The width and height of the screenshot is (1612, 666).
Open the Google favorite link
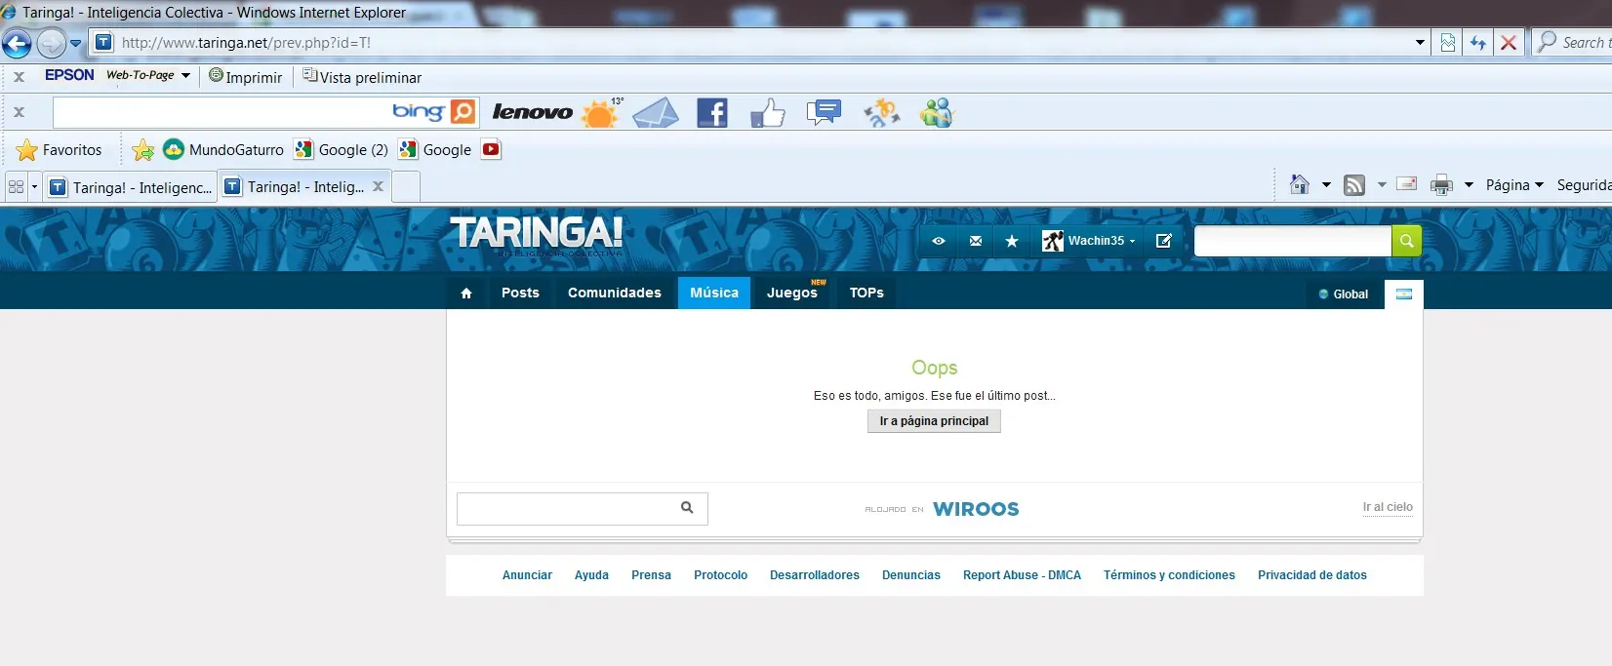tap(435, 150)
